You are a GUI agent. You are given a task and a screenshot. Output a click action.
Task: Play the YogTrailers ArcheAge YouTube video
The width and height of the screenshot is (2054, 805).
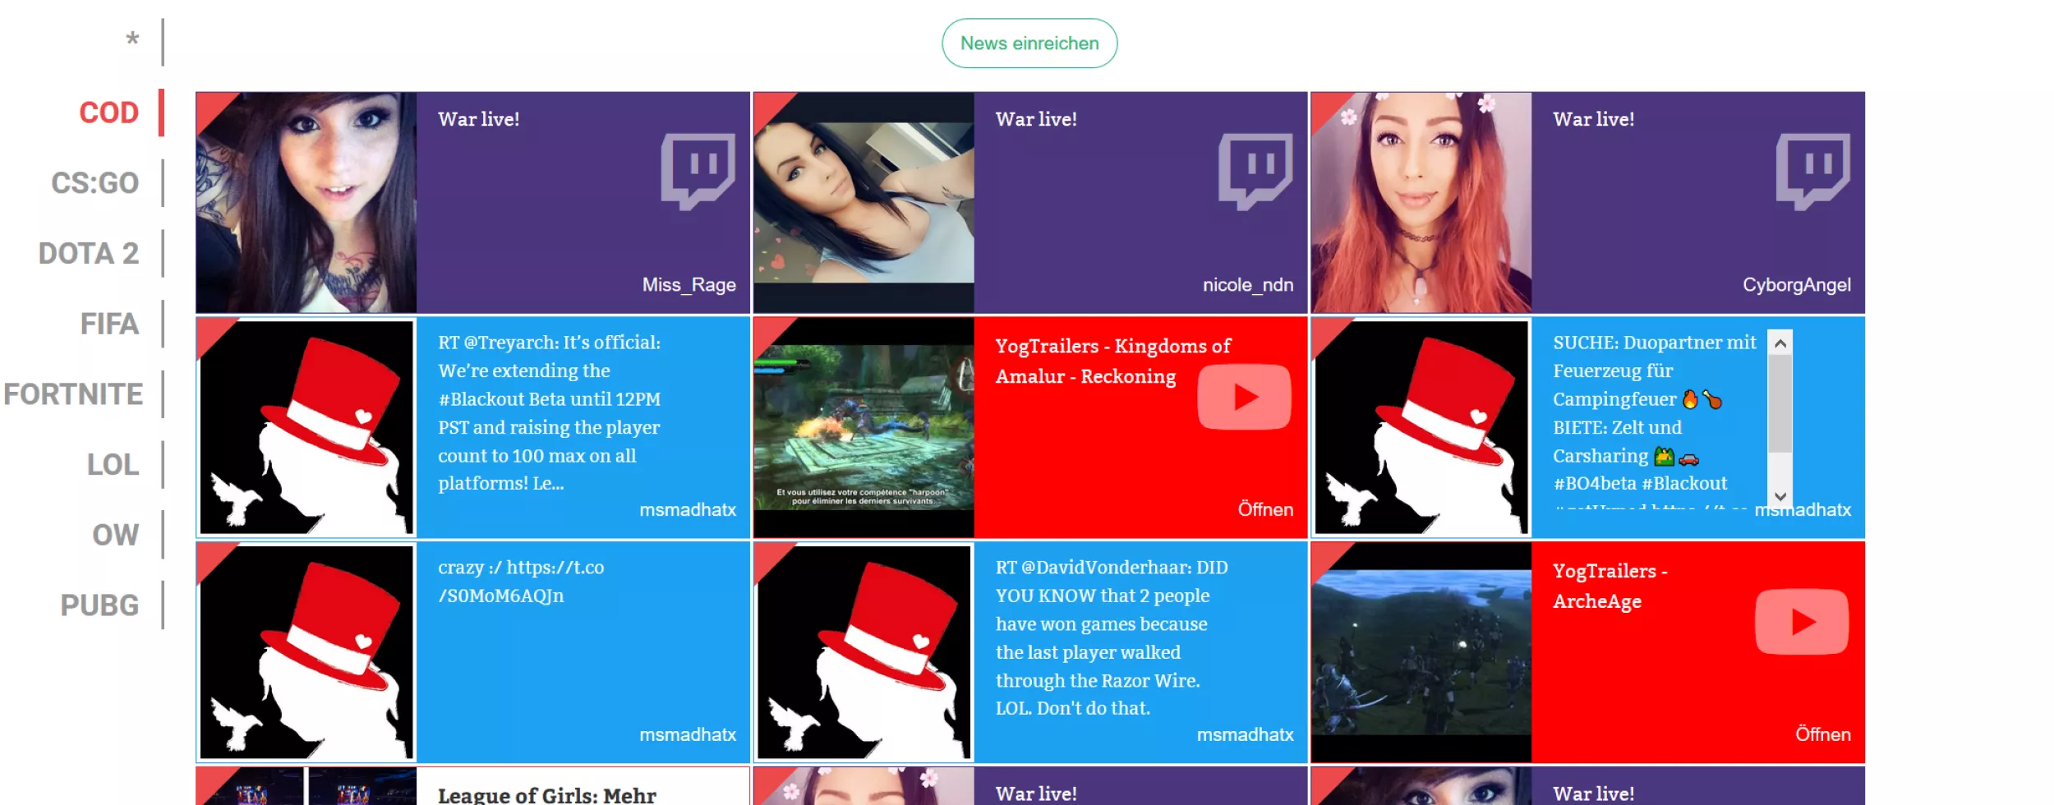(1801, 622)
